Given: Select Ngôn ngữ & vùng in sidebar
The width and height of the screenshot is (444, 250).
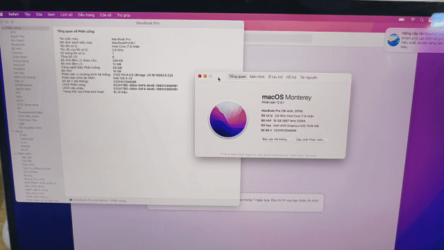Looking at the screenshot, I should coord(37,190).
